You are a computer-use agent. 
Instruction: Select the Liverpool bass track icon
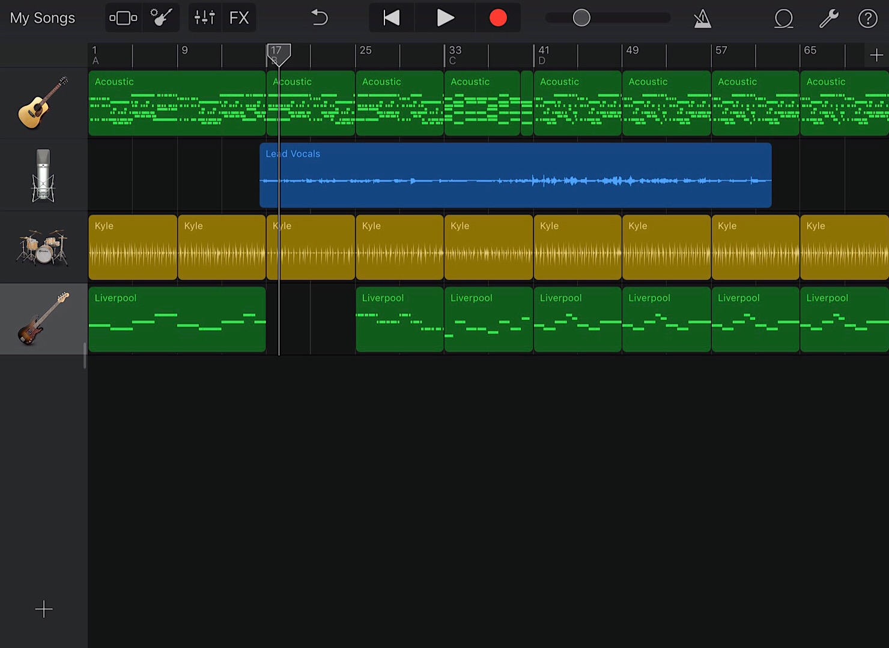(43, 319)
